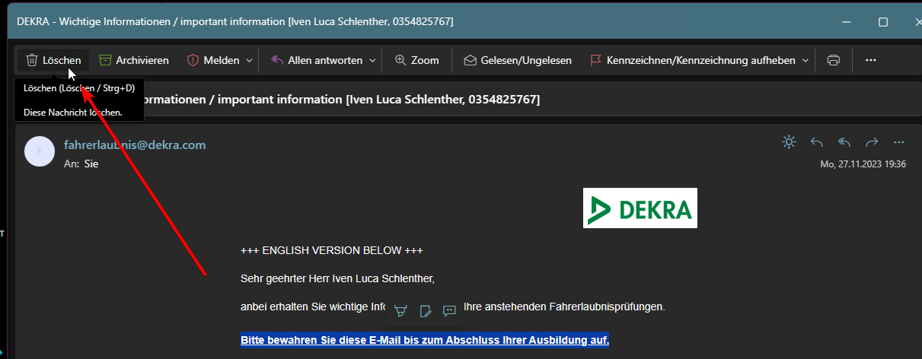
Task: Open the message header's three-dot actions menu
Action: click(x=899, y=142)
